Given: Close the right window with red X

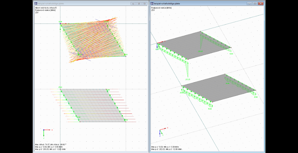Looking at the screenshot, I should click(x=261, y=4).
